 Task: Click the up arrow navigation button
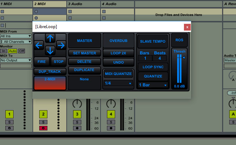click(50, 38)
